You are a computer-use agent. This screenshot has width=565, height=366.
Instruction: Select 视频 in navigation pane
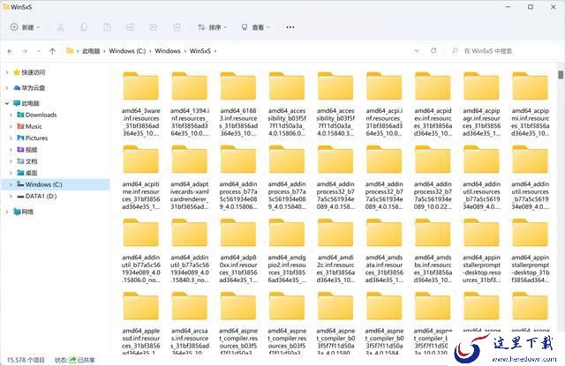tap(31, 150)
